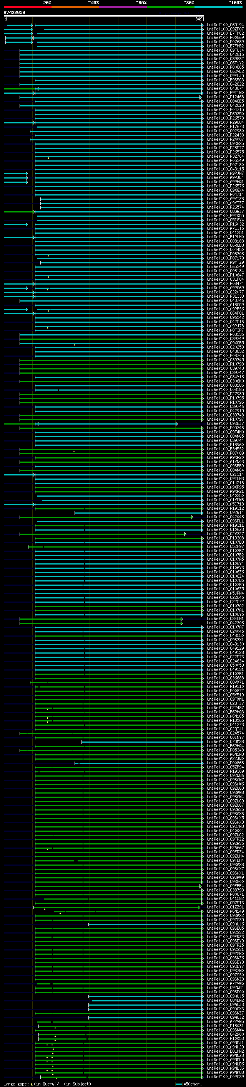Choose the UniRef100_P08135 row label
The image size is (246, 1087).
225,335
